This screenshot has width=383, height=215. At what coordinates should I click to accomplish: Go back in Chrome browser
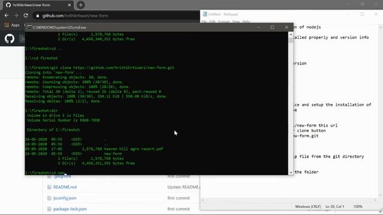click(x=7, y=16)
